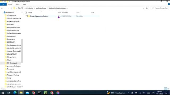Click the microphone tray icon
The width and height of the screenshot is (170, 95).
[132, 93]
